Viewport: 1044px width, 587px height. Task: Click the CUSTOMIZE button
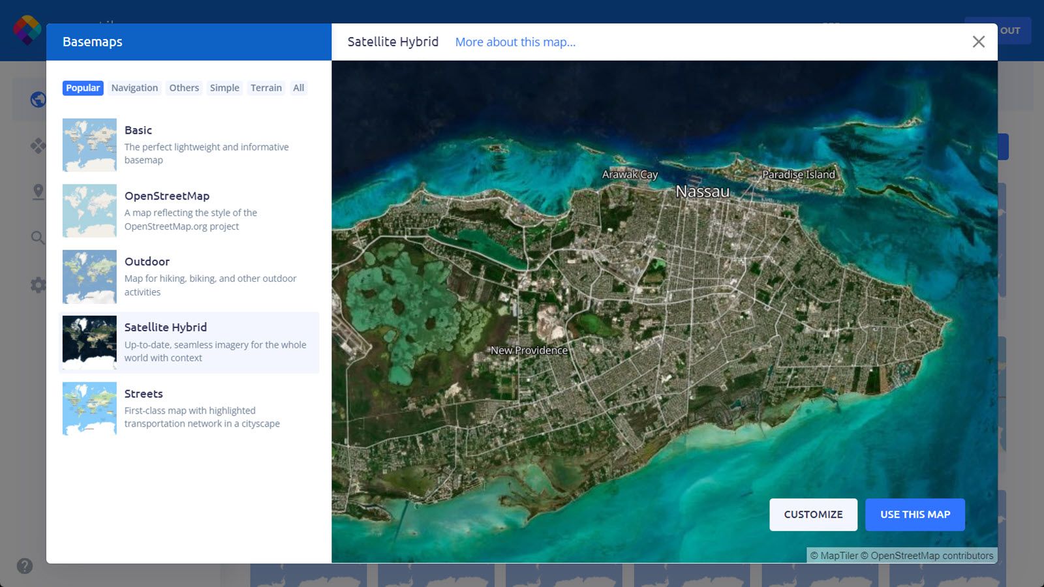click(x=813, y=514)
